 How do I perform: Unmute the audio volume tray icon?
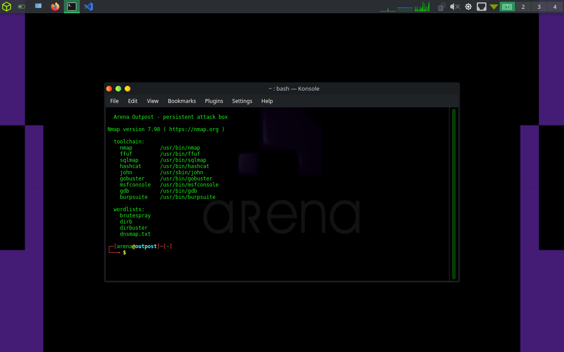pyautogui.click(x=455, y=7)
